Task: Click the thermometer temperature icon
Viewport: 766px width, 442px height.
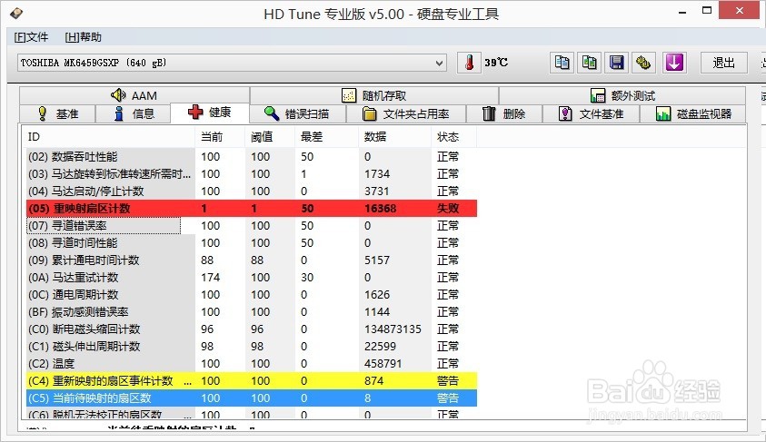Action: 469,63
